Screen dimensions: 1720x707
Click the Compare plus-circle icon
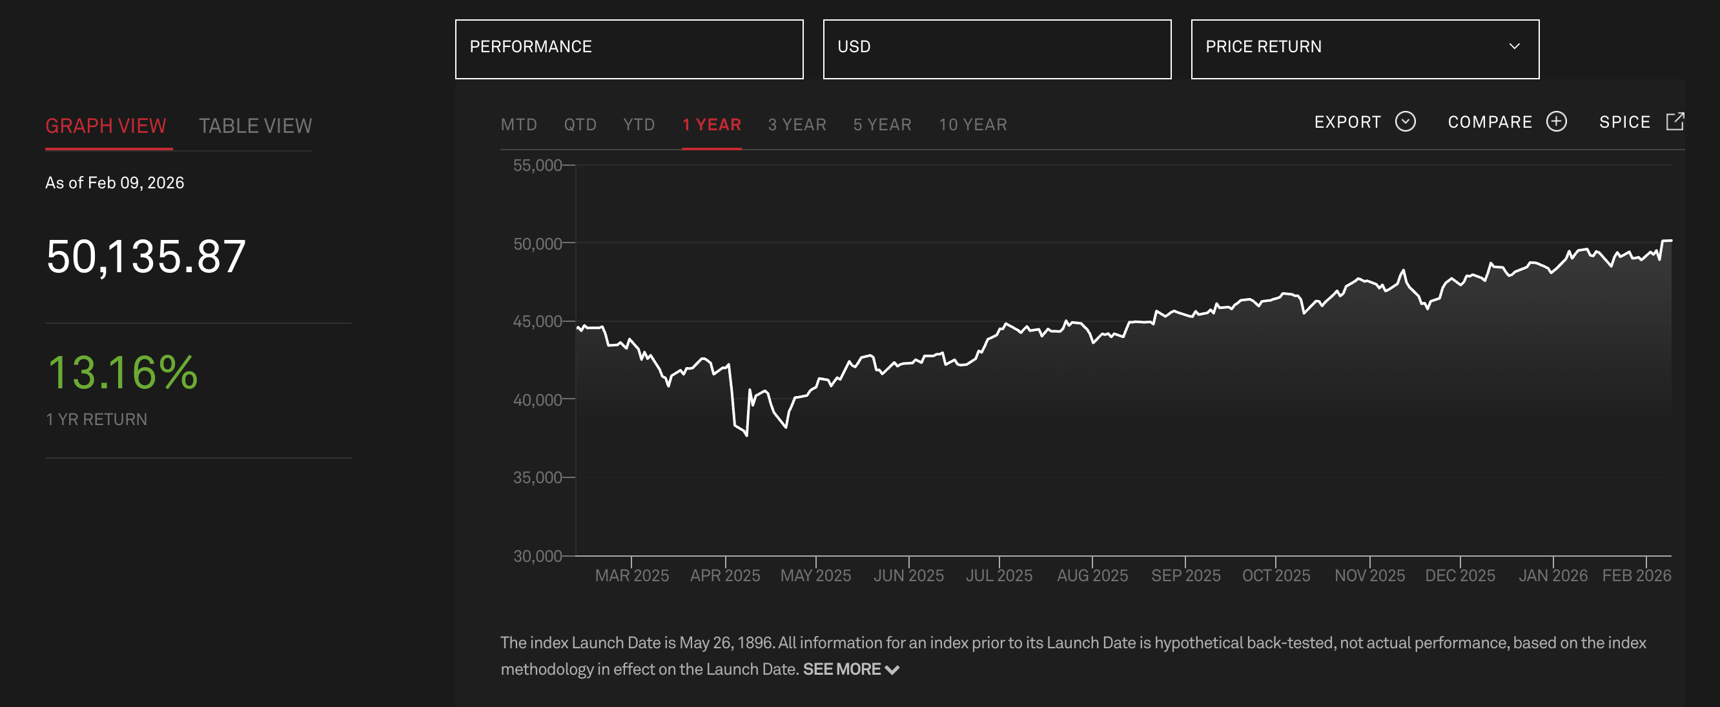click(1556, 122)
